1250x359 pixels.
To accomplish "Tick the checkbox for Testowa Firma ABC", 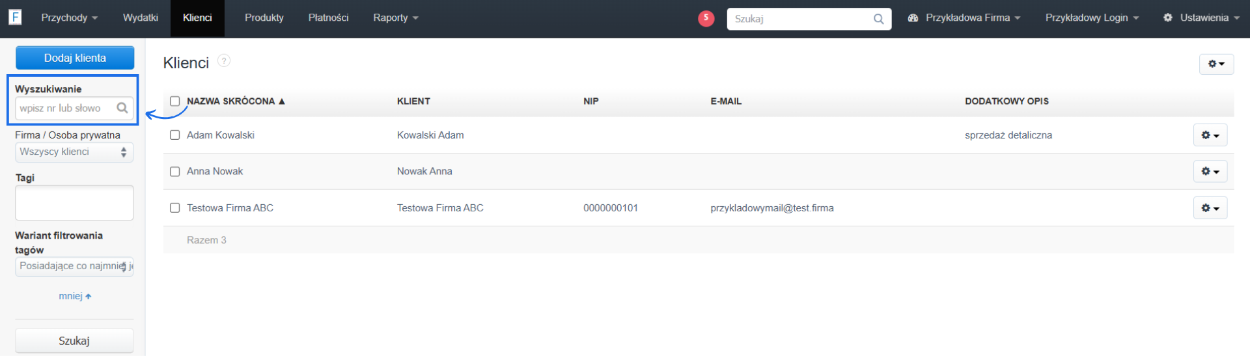I will 174,209.
